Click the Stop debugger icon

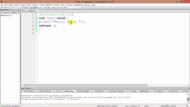[20, 7]
